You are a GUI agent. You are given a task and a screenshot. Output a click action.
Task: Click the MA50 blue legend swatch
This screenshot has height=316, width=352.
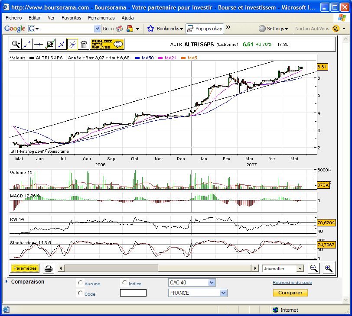click(x=137, y=58)
